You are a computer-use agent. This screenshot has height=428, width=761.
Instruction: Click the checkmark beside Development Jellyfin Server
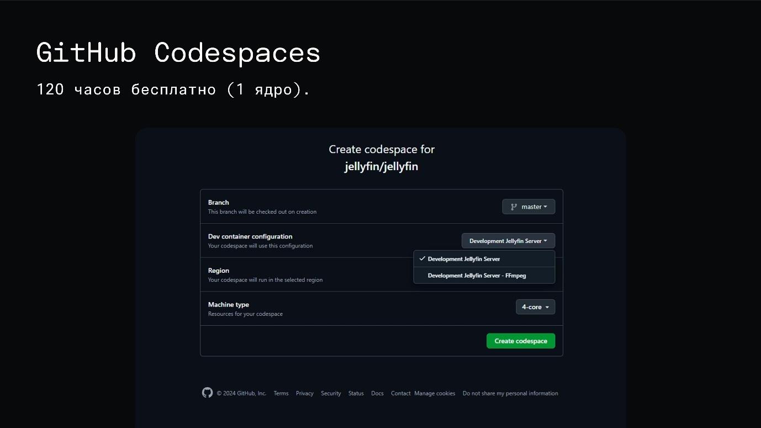click(422, 258)
